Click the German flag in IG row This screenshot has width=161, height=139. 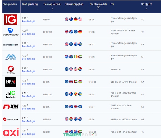click(x=76, y=19)
